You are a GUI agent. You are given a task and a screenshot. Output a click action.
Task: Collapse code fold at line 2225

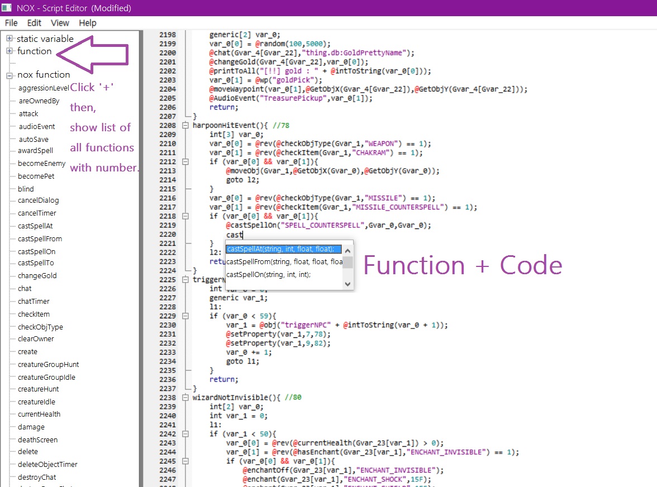185,279
